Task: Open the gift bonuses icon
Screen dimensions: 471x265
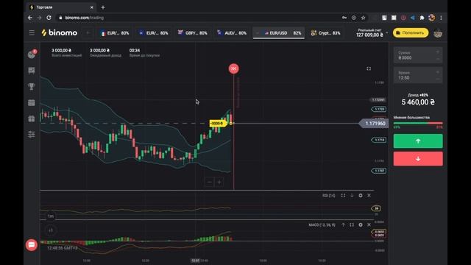Action: tap(32, 119)
